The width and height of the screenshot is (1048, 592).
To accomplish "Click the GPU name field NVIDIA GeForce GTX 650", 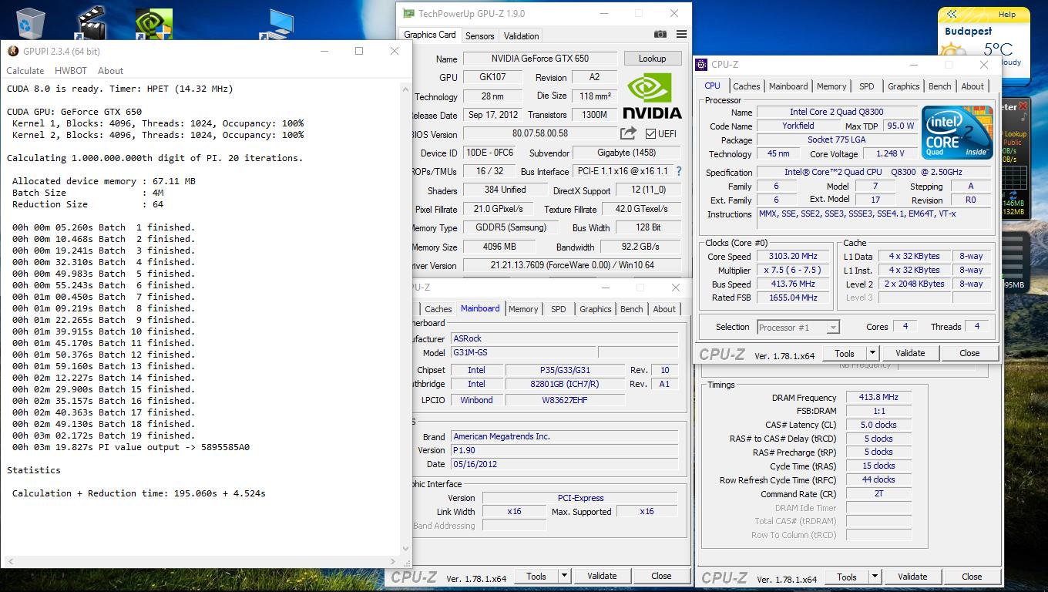I will 540,59.
